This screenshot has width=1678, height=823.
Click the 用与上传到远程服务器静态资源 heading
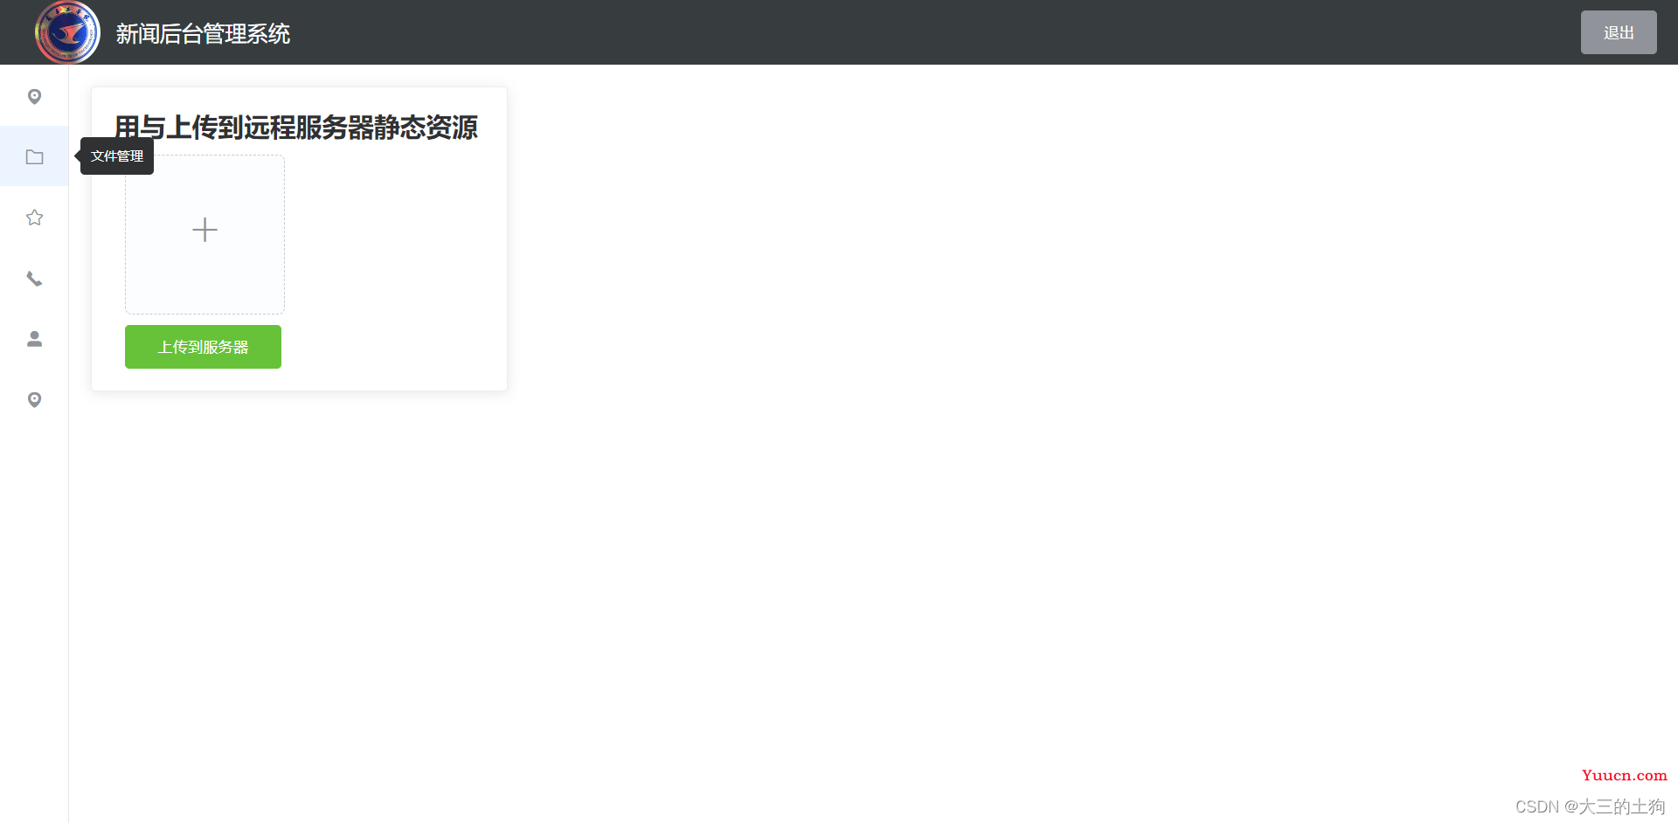tap(296, 128)
